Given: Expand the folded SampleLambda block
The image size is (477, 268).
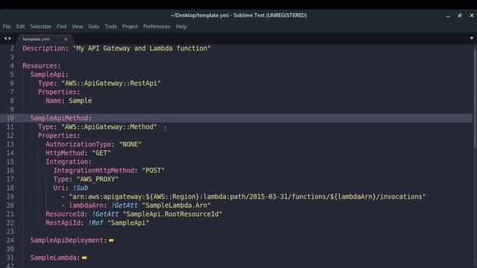Looking at the screenshot, I should pyautogui.click(x=84, y=258).
